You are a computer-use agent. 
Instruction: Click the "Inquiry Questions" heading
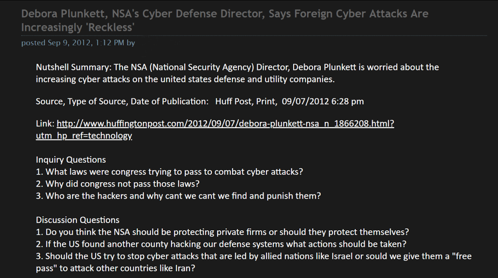[x=71, y=160]
